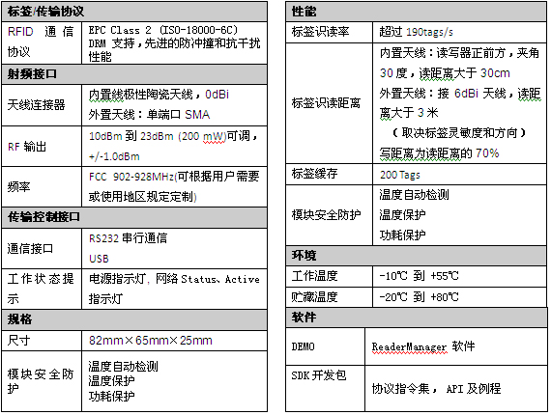Viewport: 551px width, 415px height.
Task: Click the 'RS232 串行通信' value
Action: (x=128, y=238)
